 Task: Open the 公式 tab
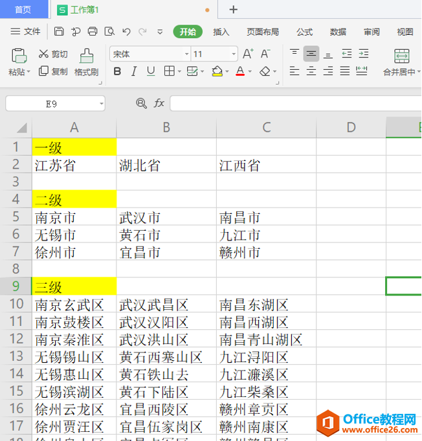(304, 32)
